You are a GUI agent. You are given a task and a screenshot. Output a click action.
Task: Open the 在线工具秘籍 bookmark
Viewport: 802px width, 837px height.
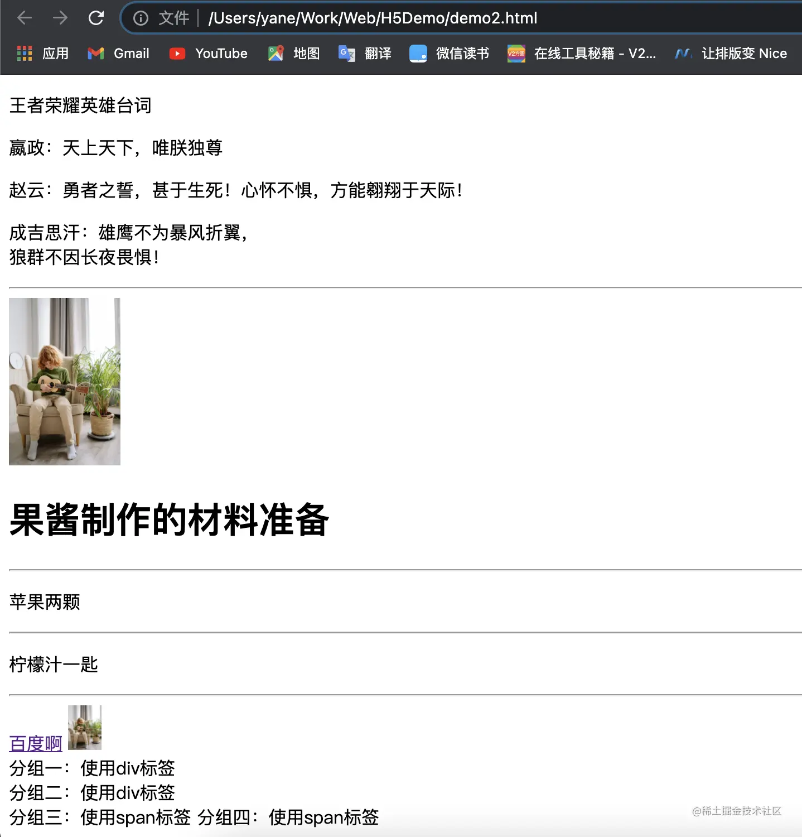(x=582, y=54)
